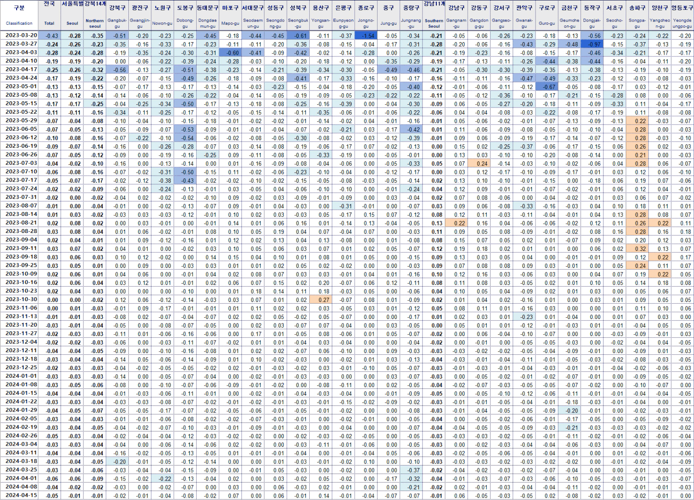Click Dongjak-gu value -0.97 on 2023-03-27
This screenshot has height=500, width=694.
(592, 44)
